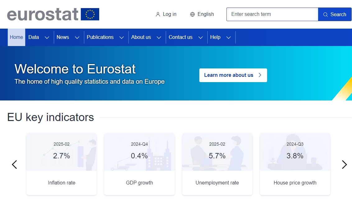Click the Learn more about us button

click(x=233, y=75)
